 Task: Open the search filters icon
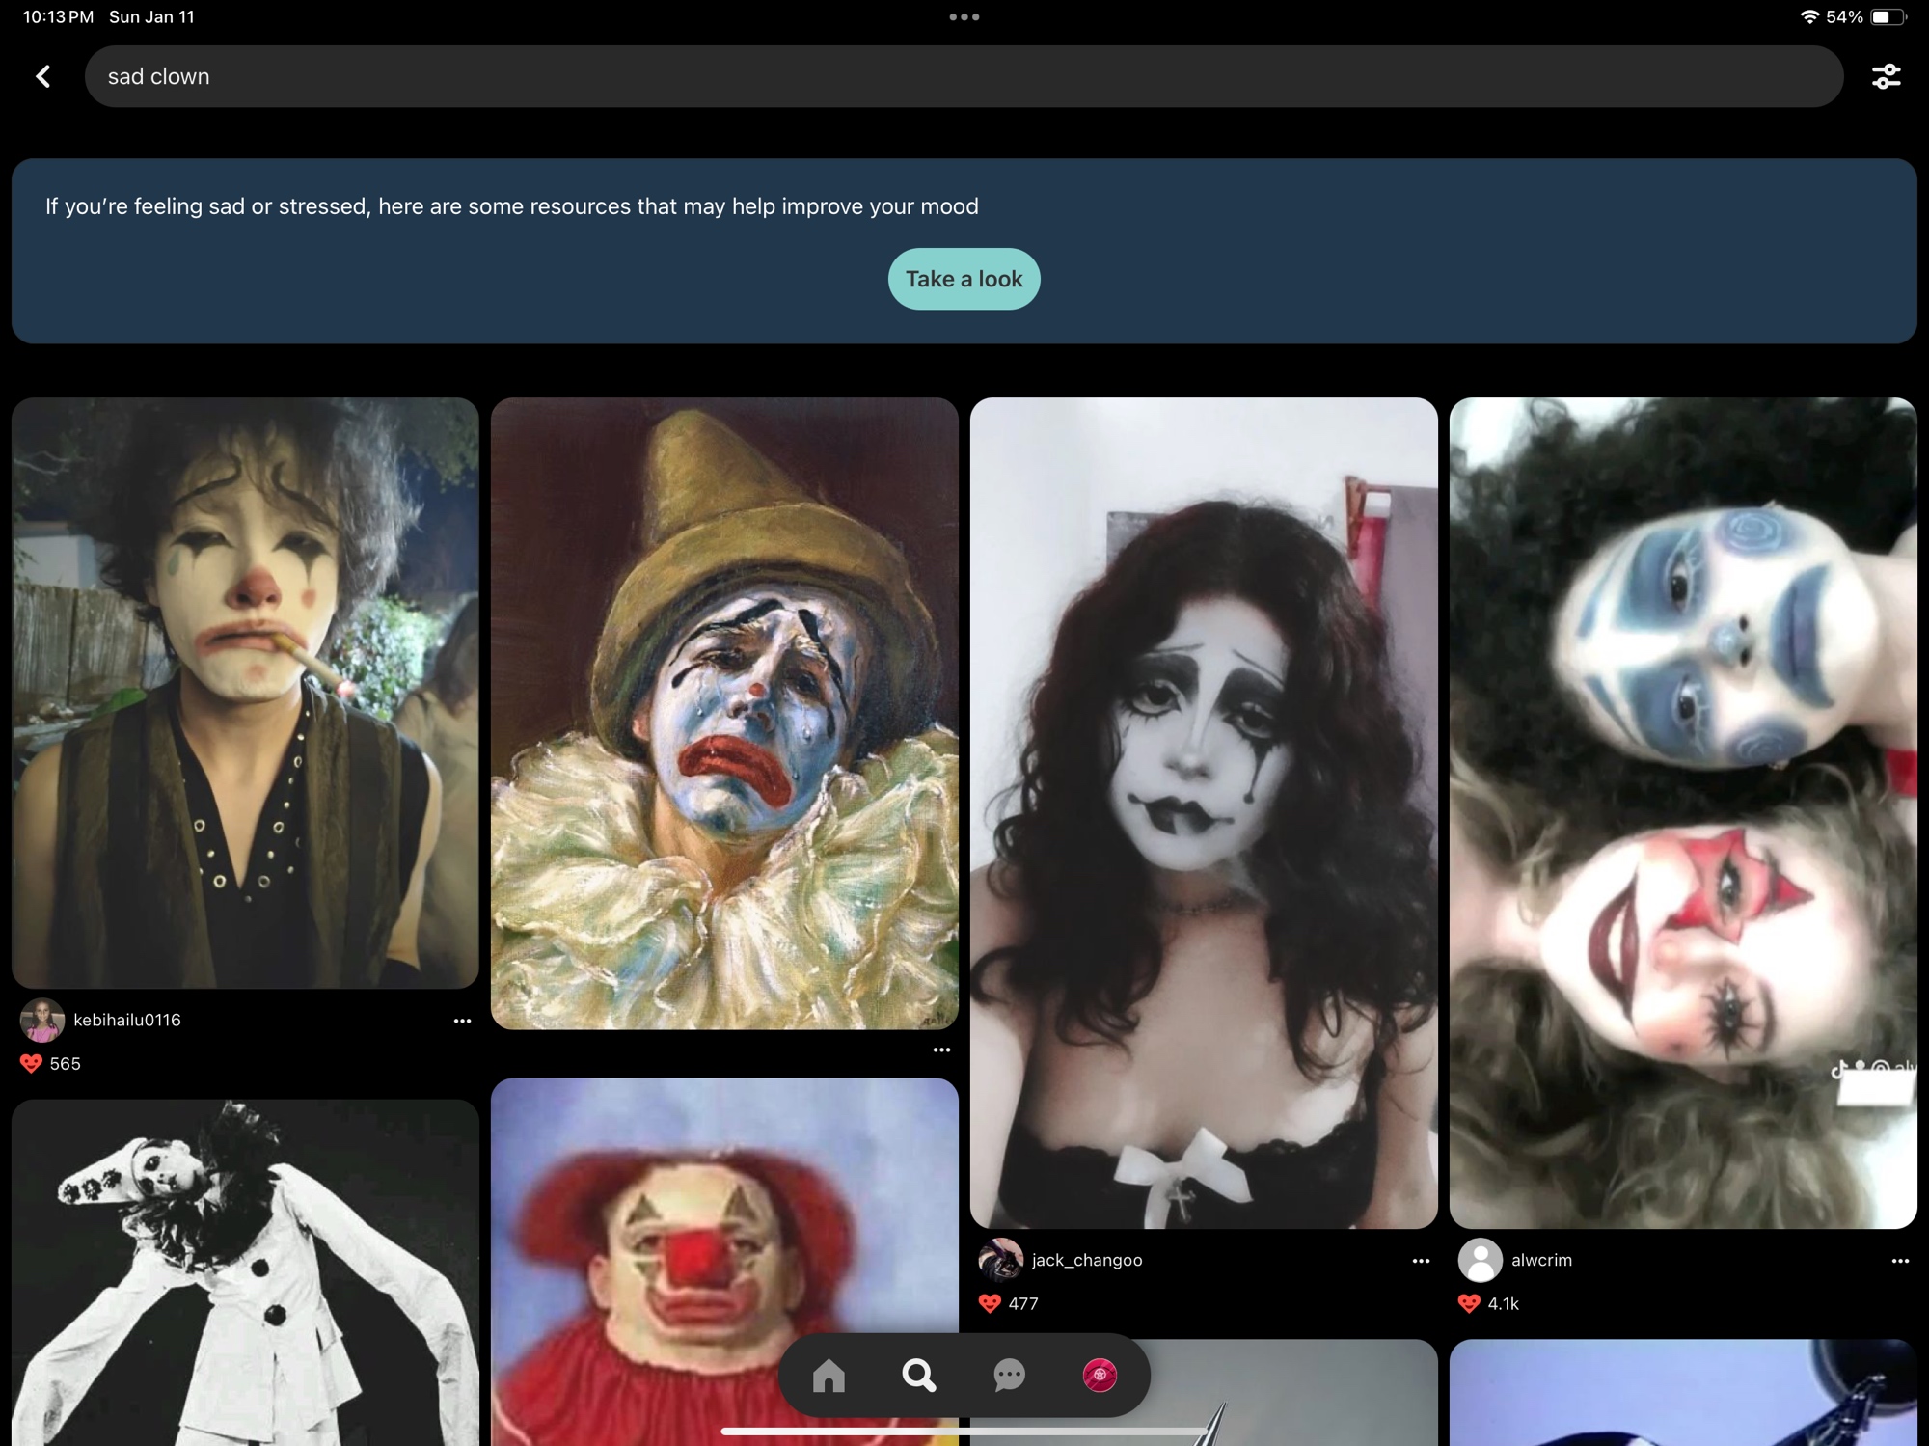click(1886, 76)
